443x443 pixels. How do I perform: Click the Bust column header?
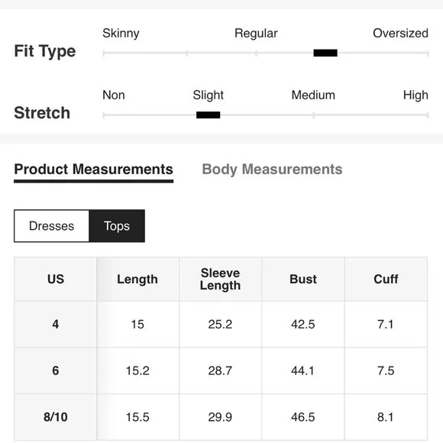(303, 279)
